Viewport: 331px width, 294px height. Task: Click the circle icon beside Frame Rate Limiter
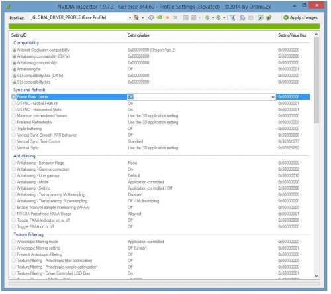(13, 97)
